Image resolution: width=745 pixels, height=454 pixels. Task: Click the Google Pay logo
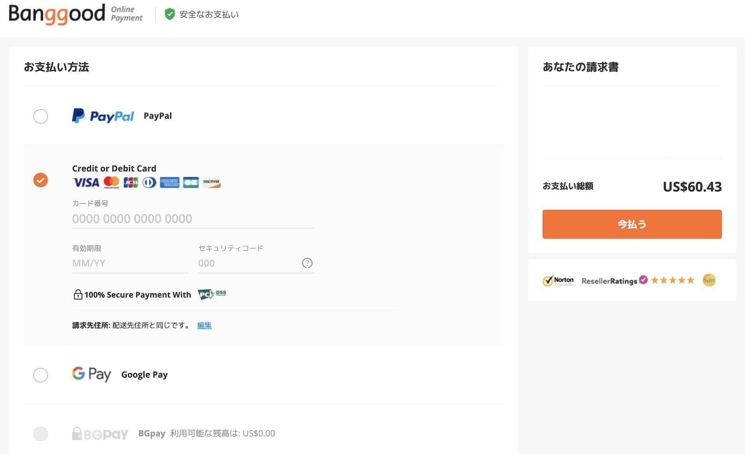pyautogui.click(x=92, y=374)
